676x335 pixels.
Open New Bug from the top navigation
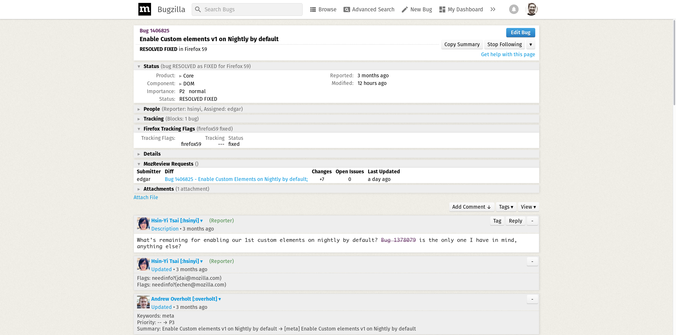tap(417, 9)
